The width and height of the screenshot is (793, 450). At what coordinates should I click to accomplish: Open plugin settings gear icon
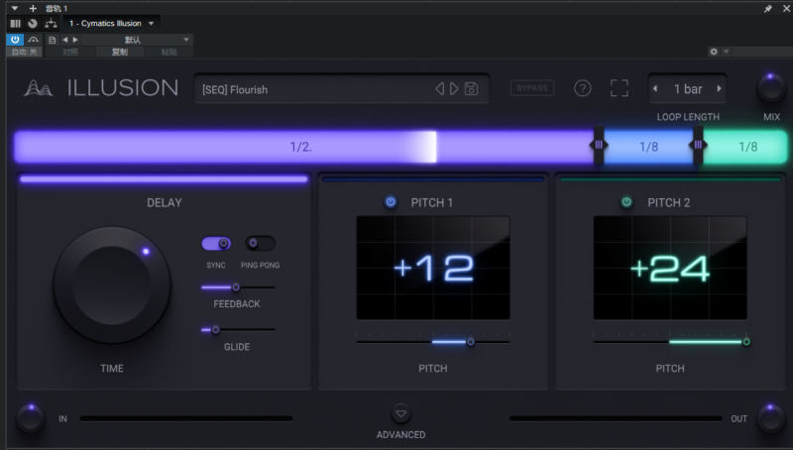[714, 52]
